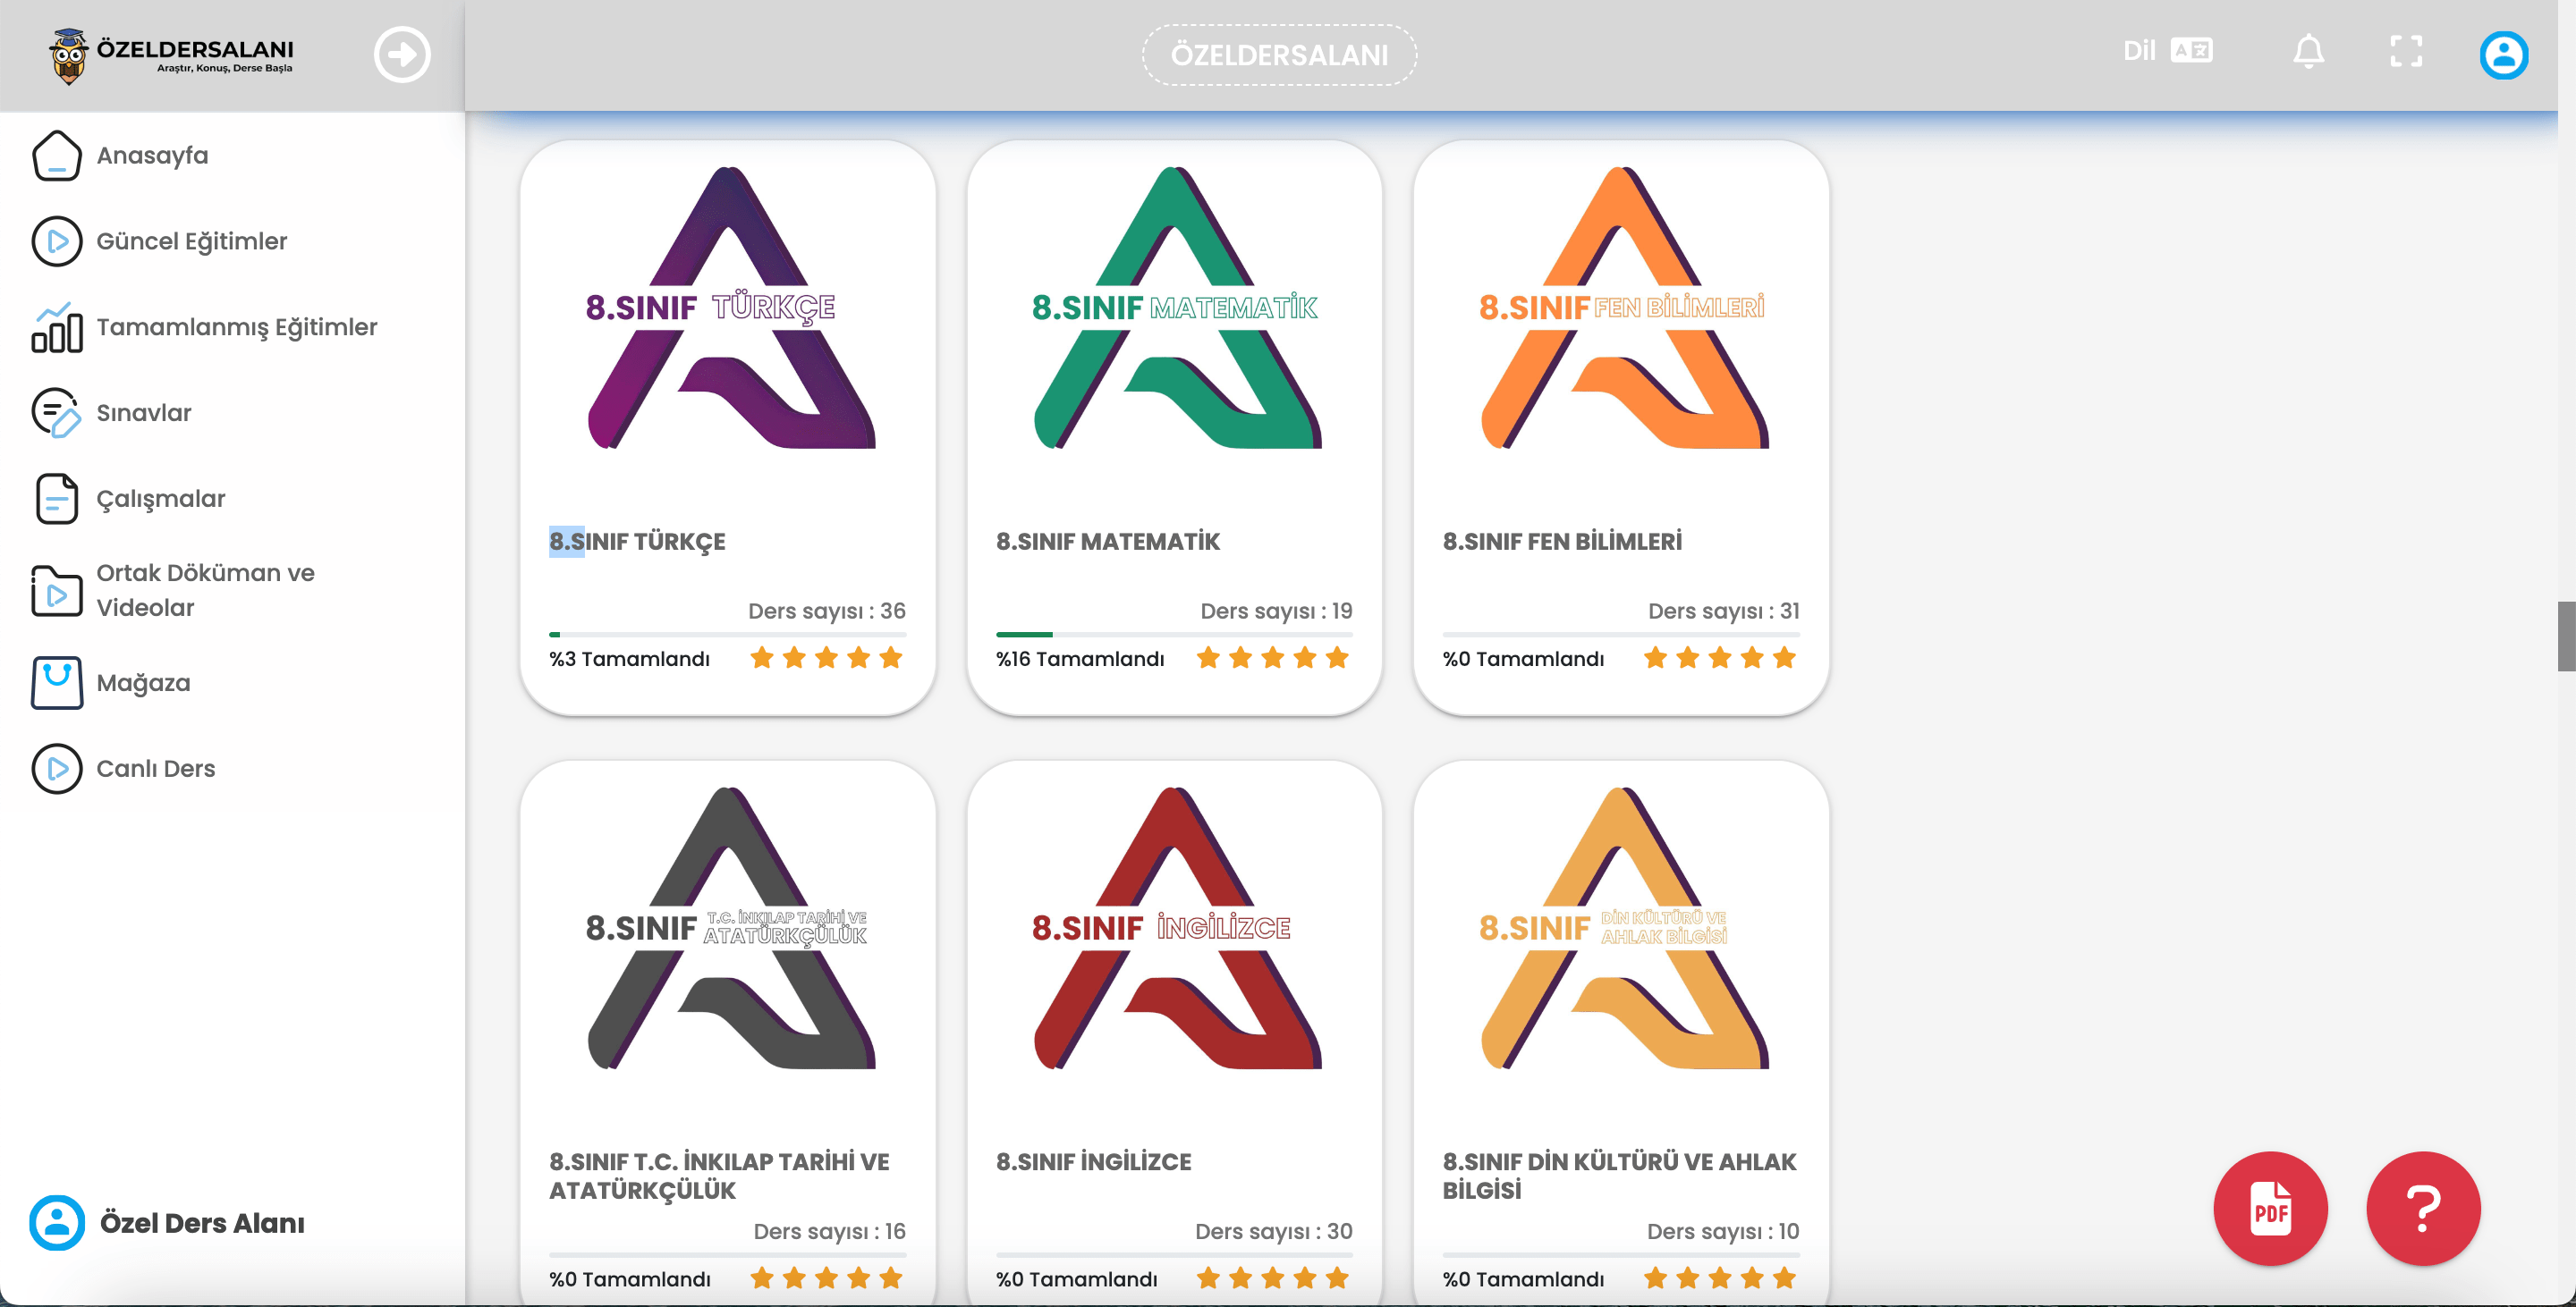
Task: Click the Tamamlanmış Eğitimler chart icon
Action: (57, 328)
